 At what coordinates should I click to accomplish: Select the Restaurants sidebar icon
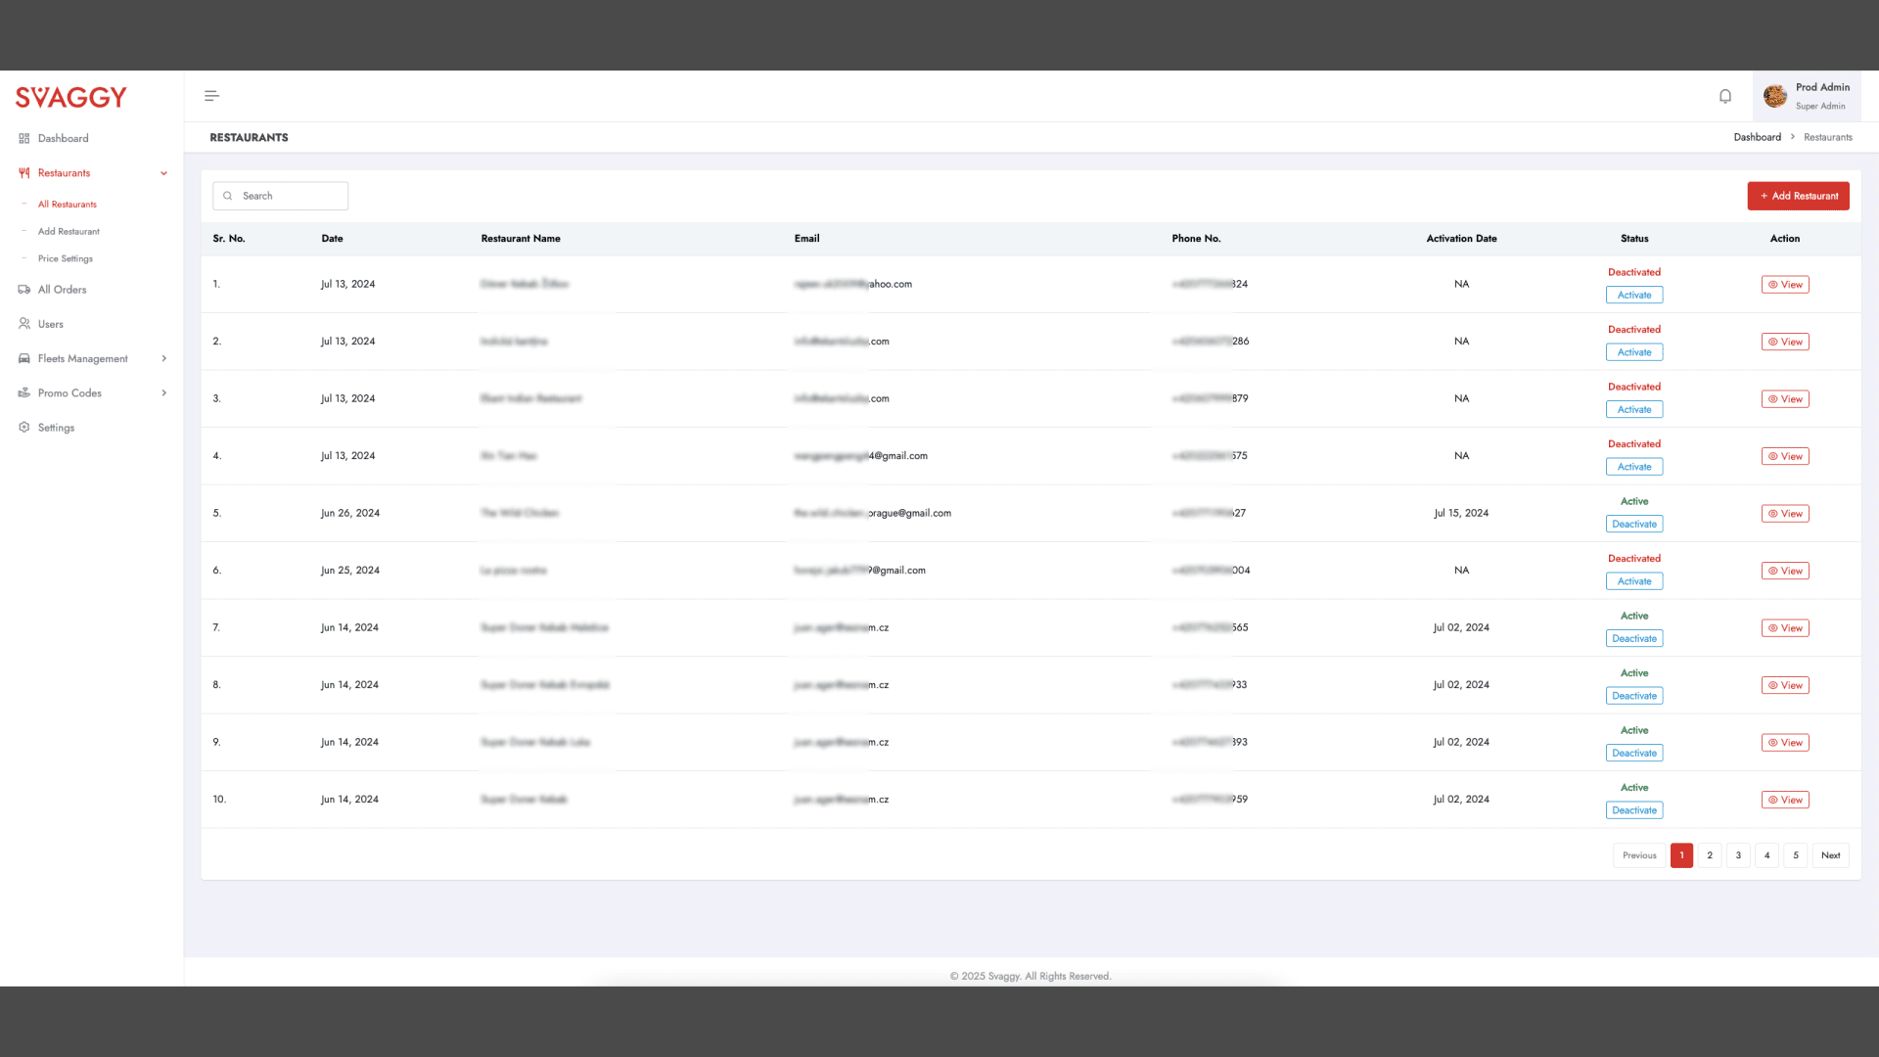click(x=23, y=172)
